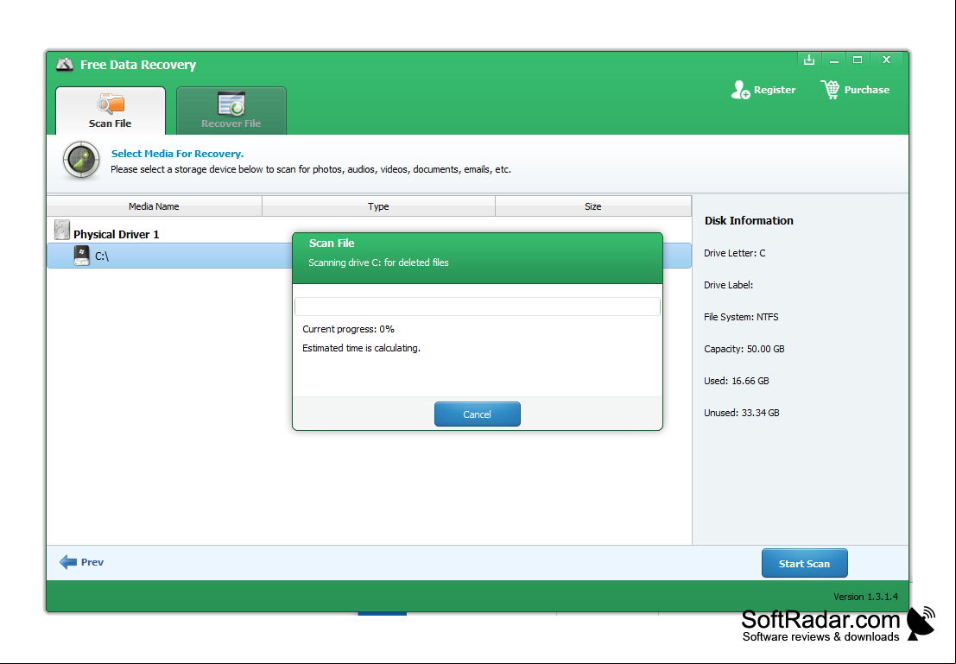Click the 'Used: 16.66 GB' entry

(x=737, y=381)
